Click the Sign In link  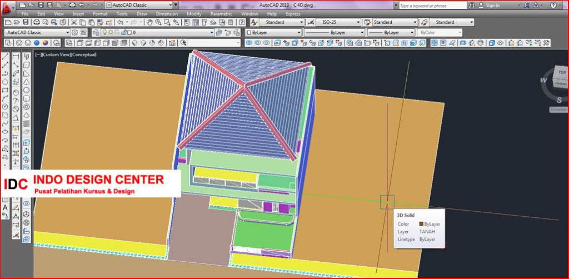coord(493,6)
